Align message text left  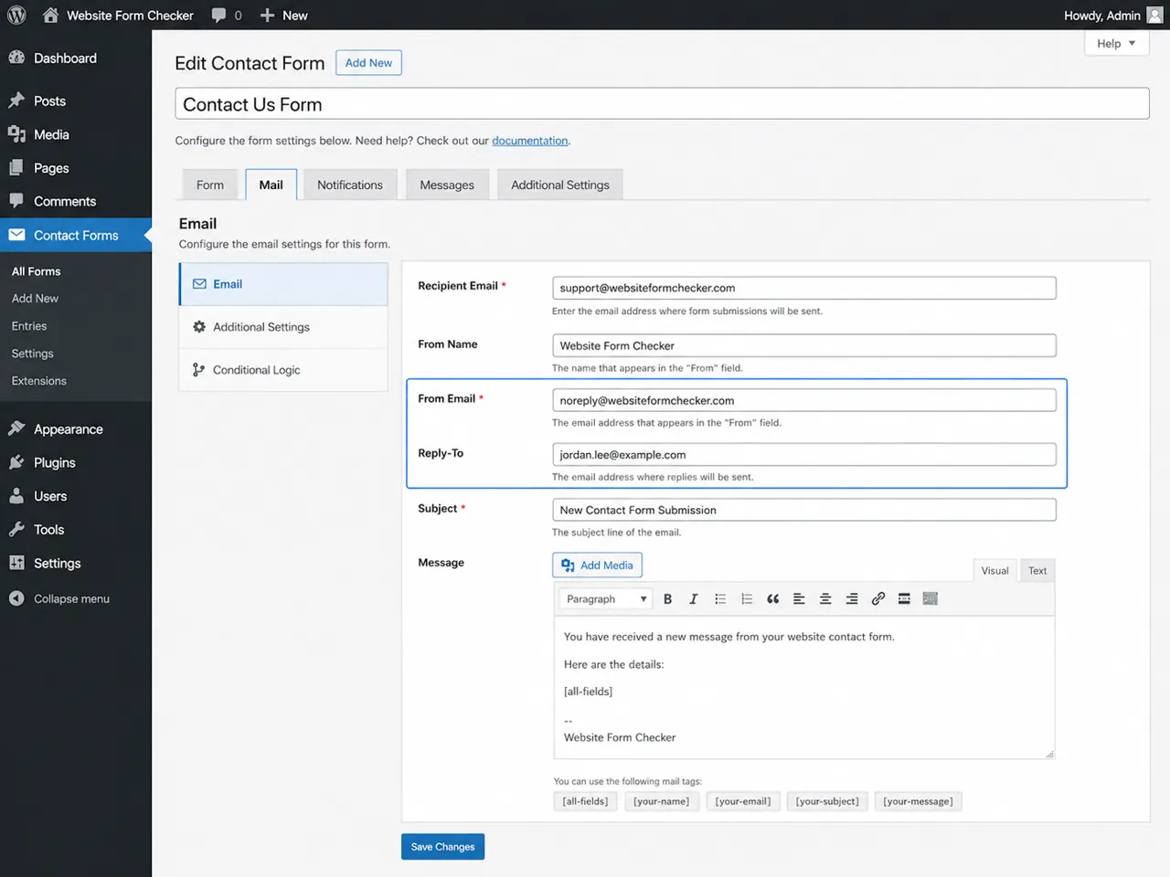pos(799,599)
